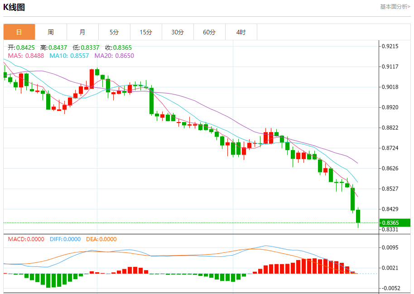Viewport: 414px width, 294px height.
Task: Click the DEA indicator label
Action: point(101,239)
